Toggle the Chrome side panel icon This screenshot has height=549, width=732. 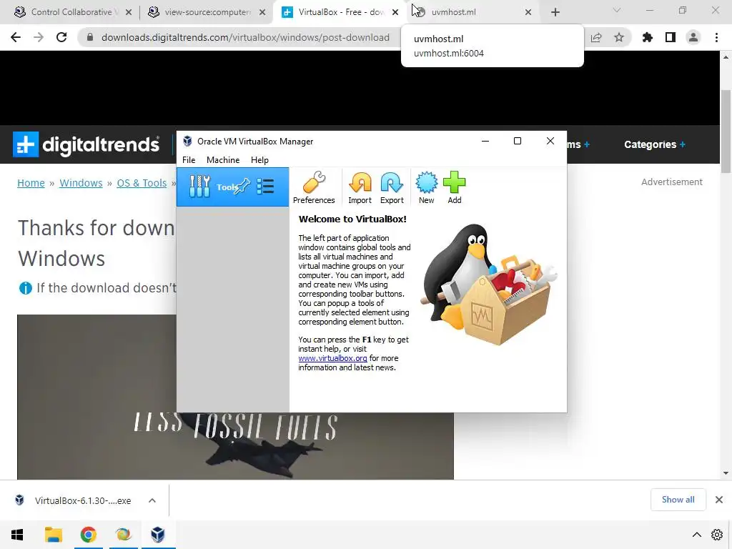671,37
